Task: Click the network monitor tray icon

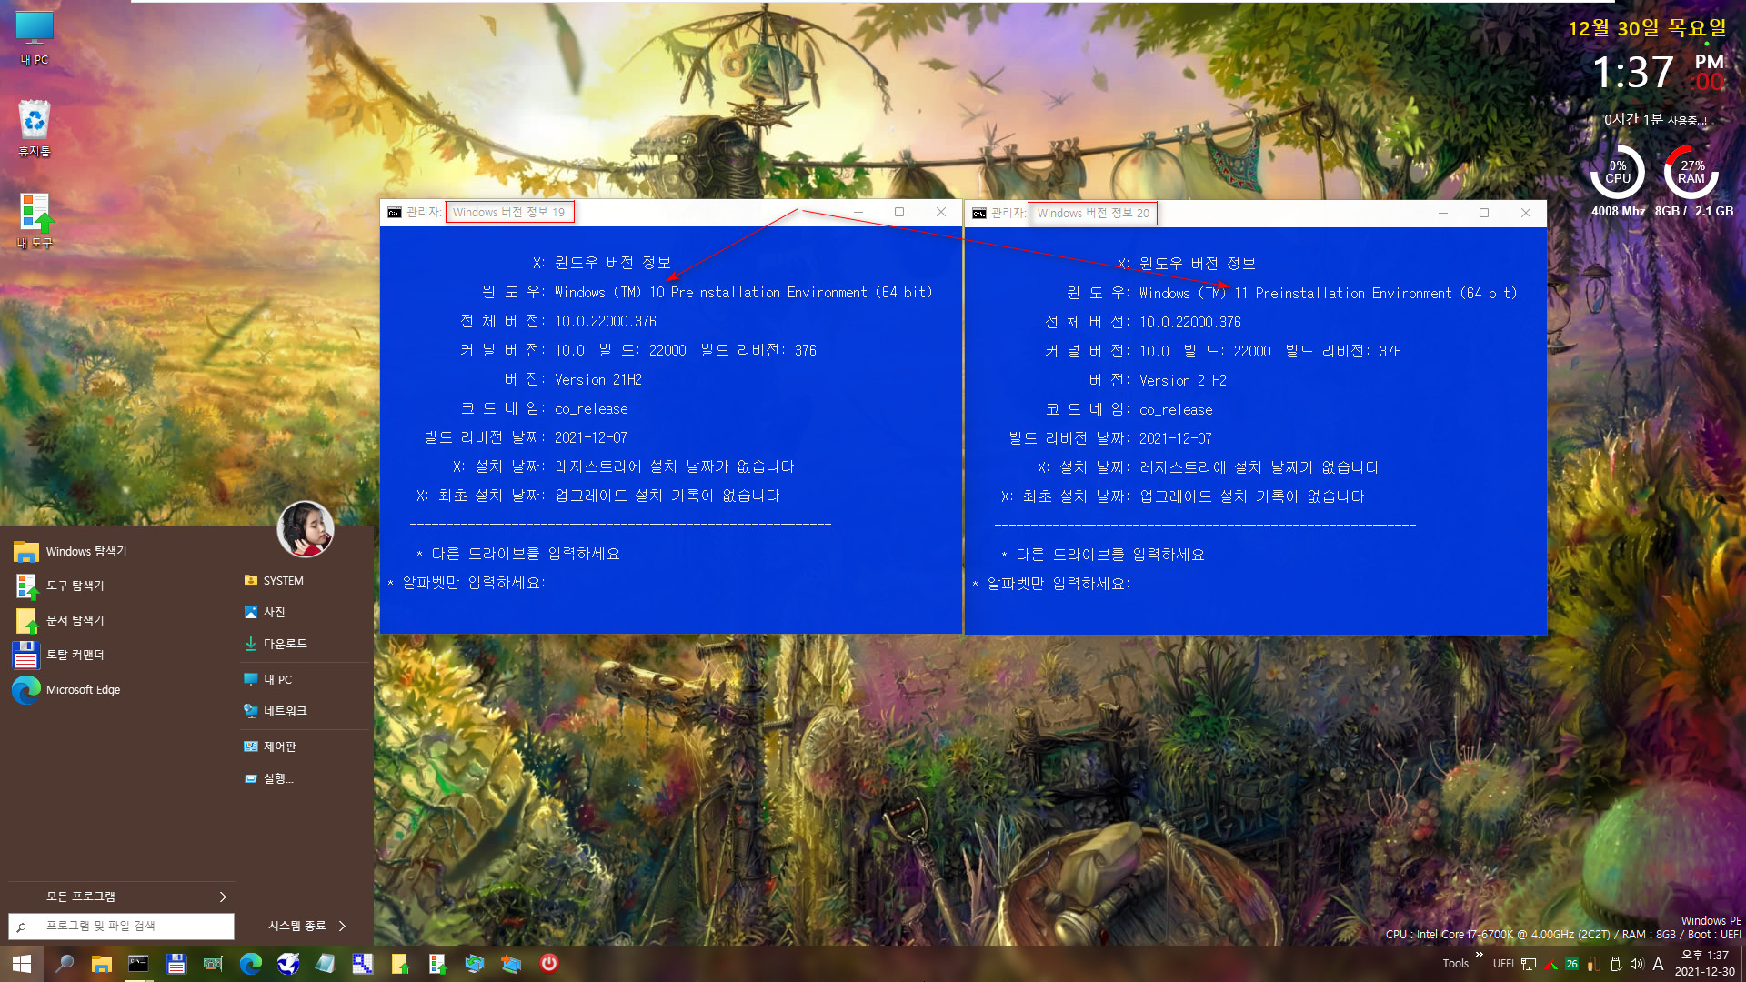Action: (1529, 964)
